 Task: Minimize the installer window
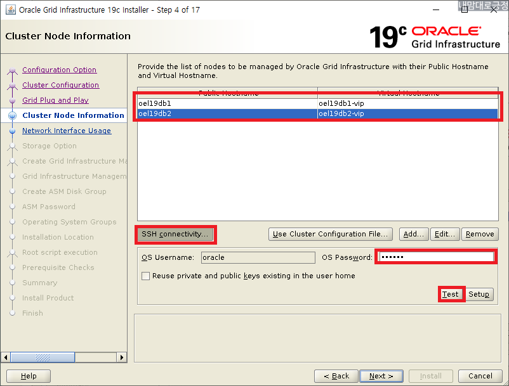point(436,10)
